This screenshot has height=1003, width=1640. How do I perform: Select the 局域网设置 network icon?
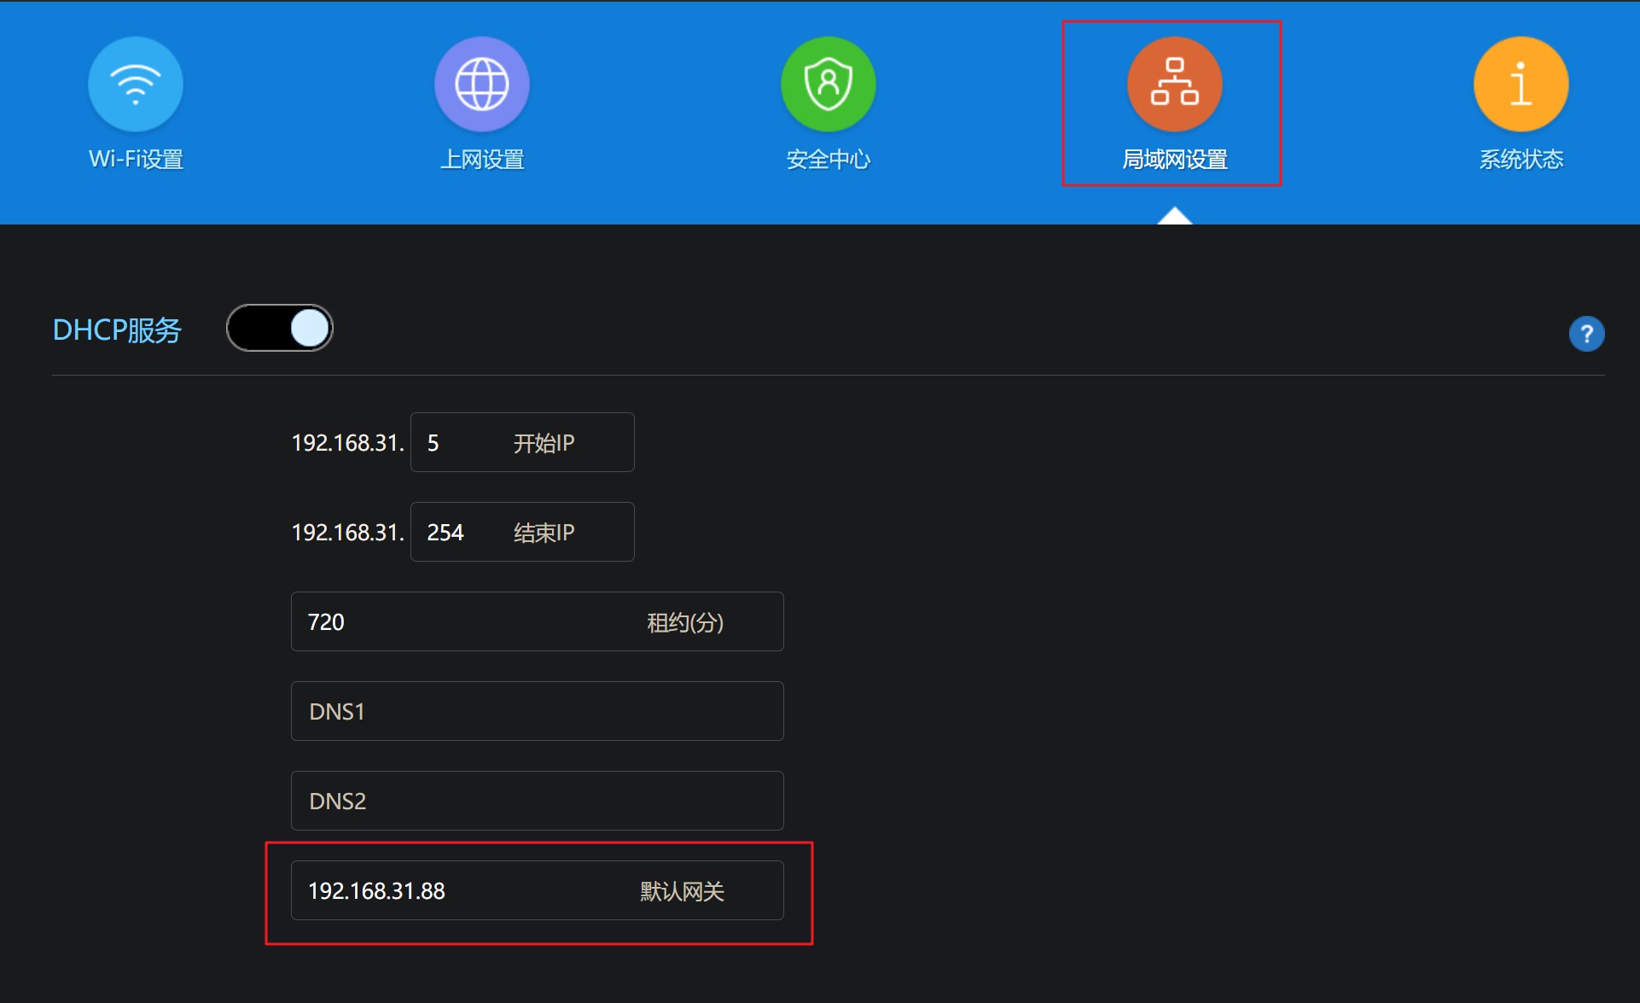coord(1175,84)
